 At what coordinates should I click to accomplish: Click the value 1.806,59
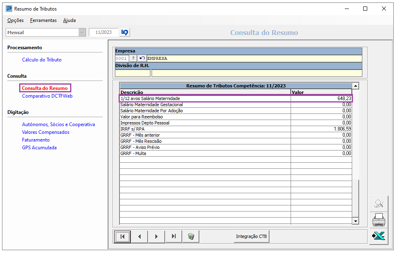(x=342, y=129)
